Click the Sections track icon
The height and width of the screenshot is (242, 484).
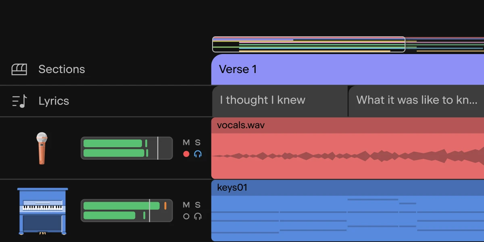tap(19, 69)
